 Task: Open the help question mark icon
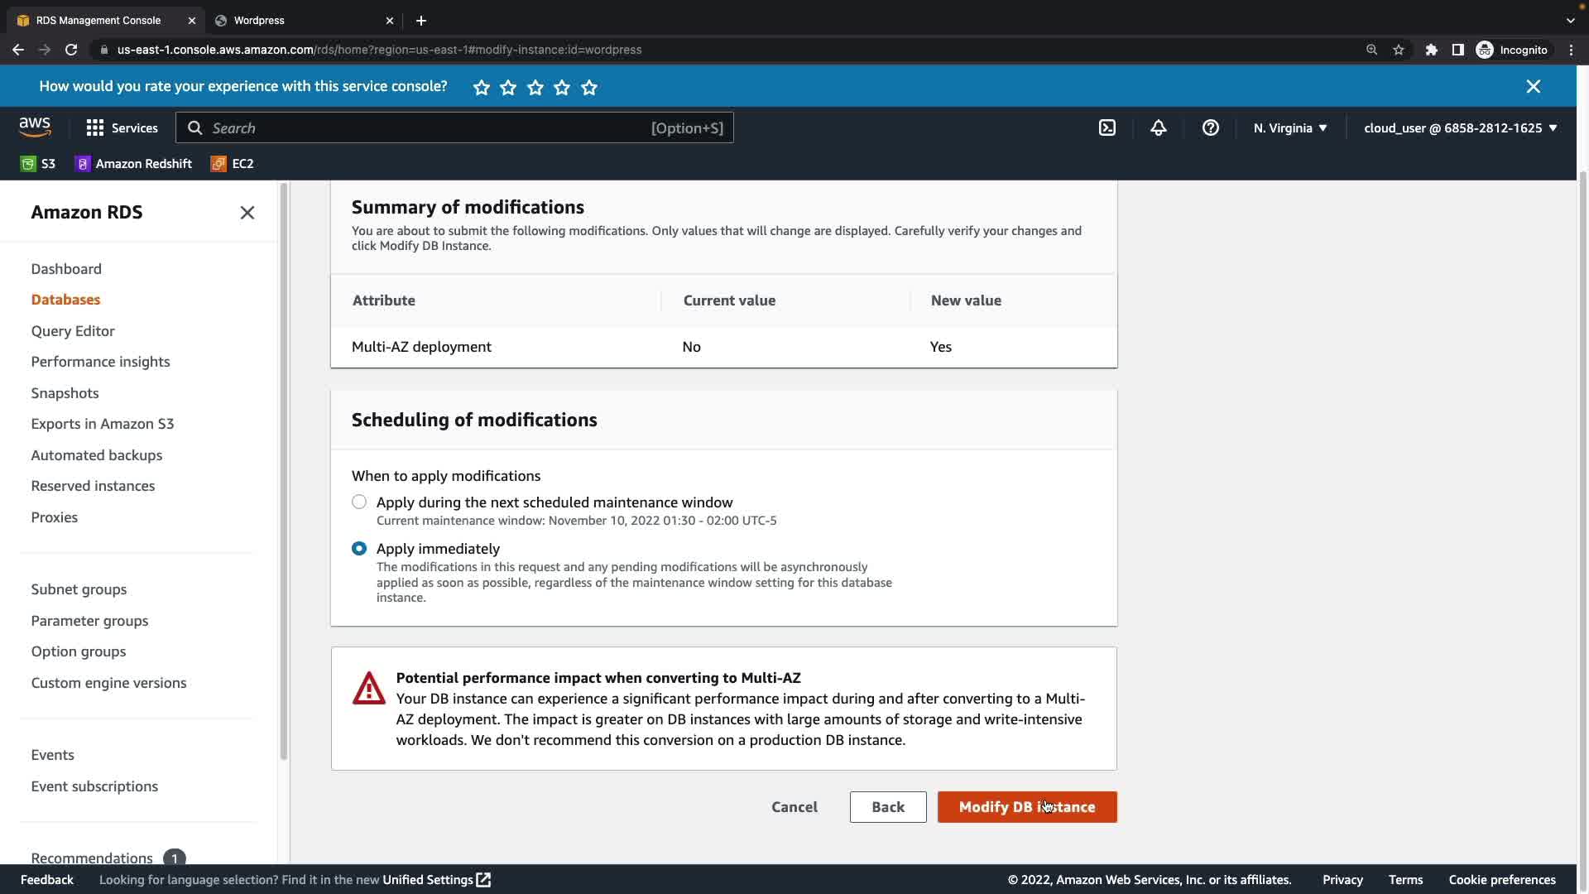tap(1210, 127)
